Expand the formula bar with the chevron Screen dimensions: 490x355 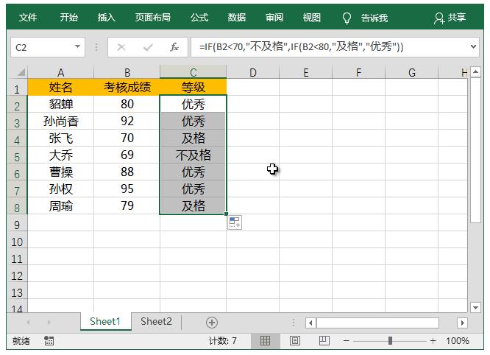[x=473, y=46]
